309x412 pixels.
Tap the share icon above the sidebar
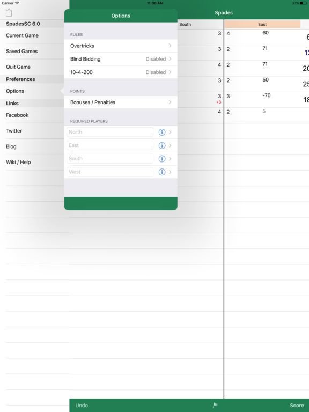[x=9, y=12]
